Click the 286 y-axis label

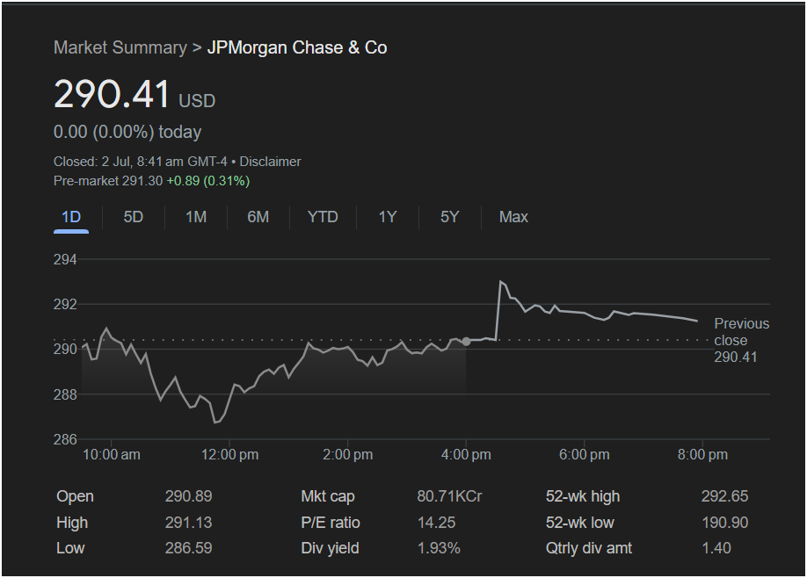65,439
